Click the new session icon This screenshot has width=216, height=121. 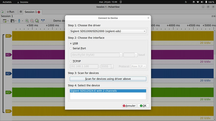pos(2,12)
